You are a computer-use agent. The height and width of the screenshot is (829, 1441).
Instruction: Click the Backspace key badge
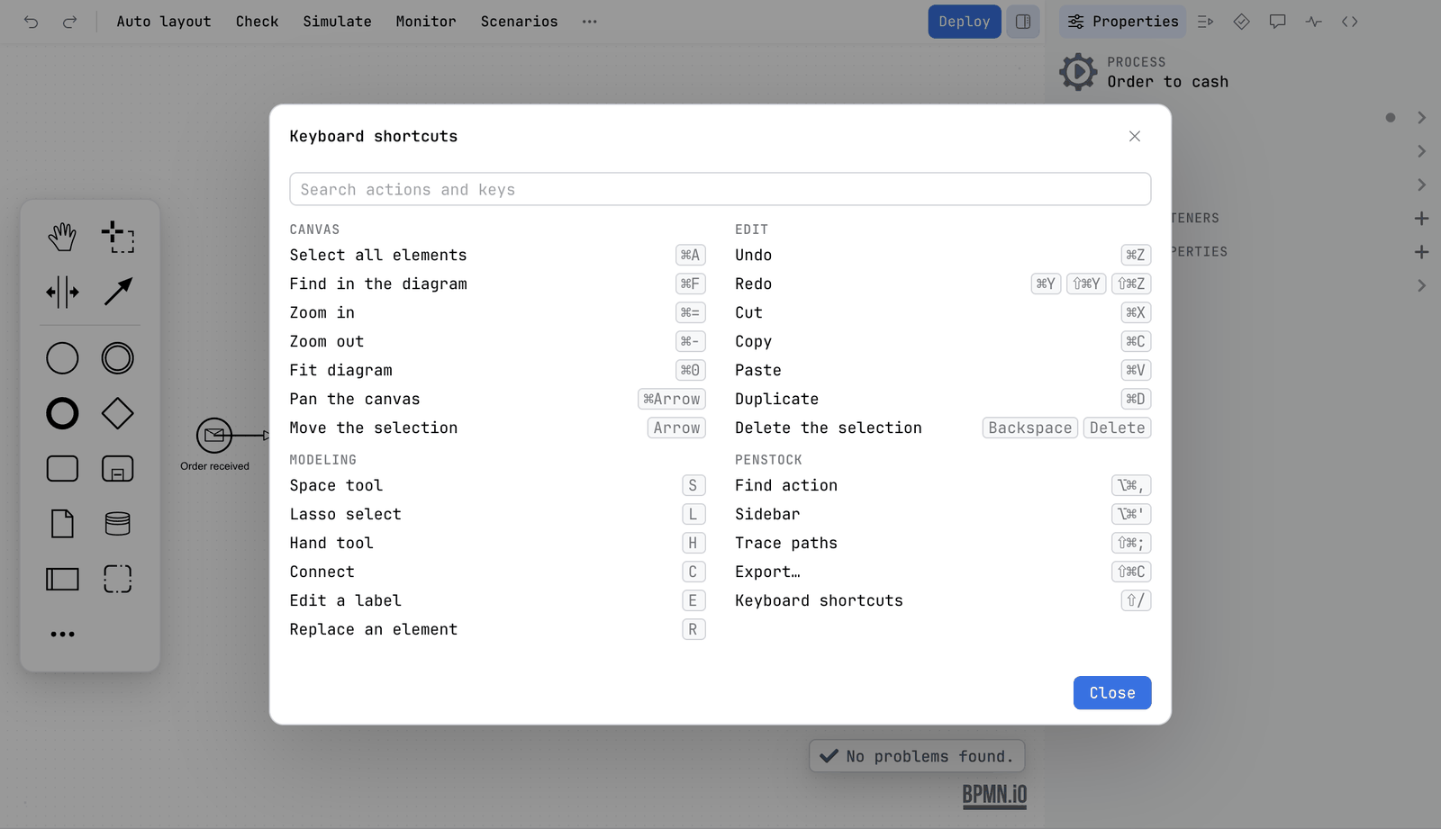[x=1030, y=428]
